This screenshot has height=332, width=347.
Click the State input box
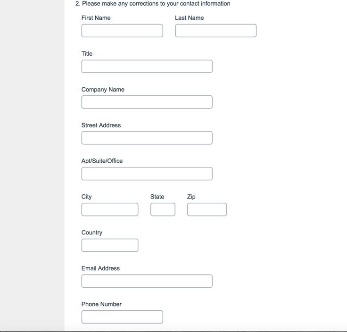163,209
